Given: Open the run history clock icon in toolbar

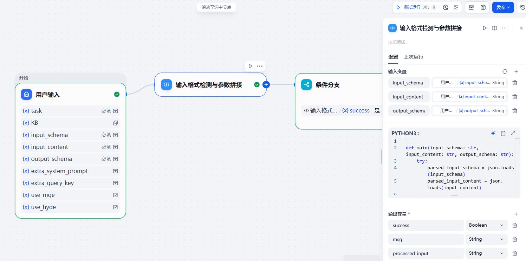Looking at the screenshot, I should pos(446,7).
